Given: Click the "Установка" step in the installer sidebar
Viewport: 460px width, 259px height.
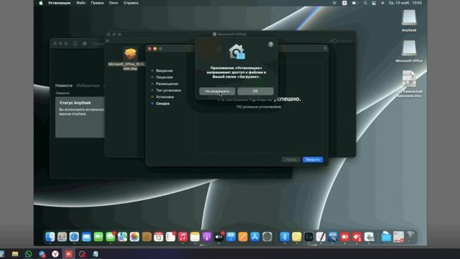Looking at the screenshot, I should [x=165, y=97].
